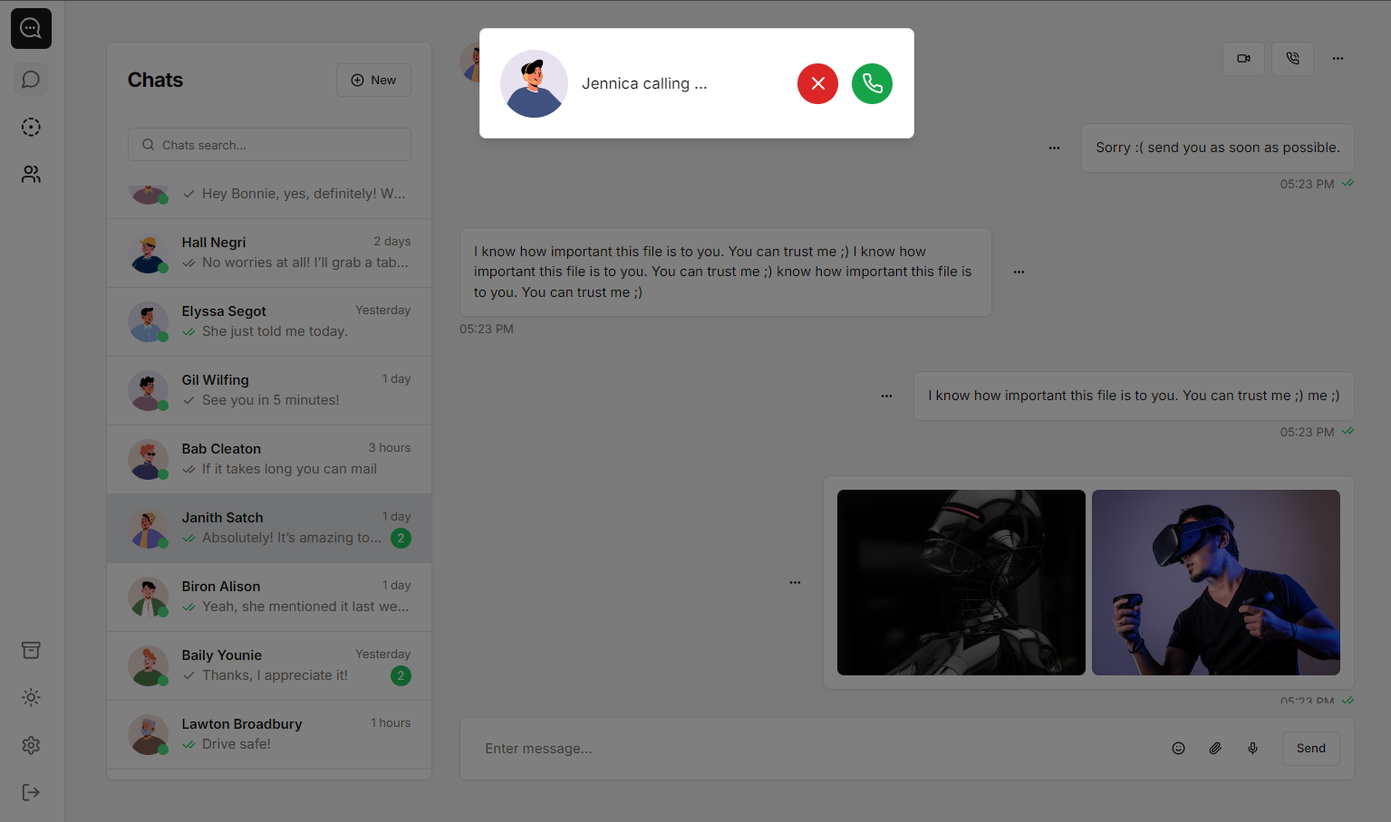Image resolution: width=1391 pixels, height=822 pixels.
Task: Accept Jennica's incoming call
Action: click(x=872, y=83)
